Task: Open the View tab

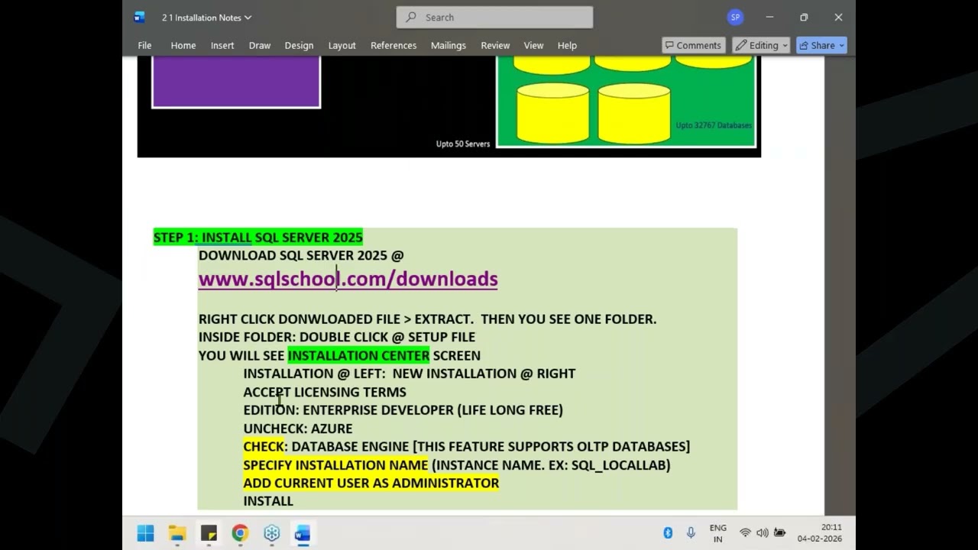Action: point(533,45)
